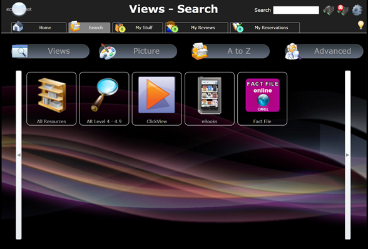Open the Home tab
This screenshot has height=249, width=368.
tap(39, 28)
